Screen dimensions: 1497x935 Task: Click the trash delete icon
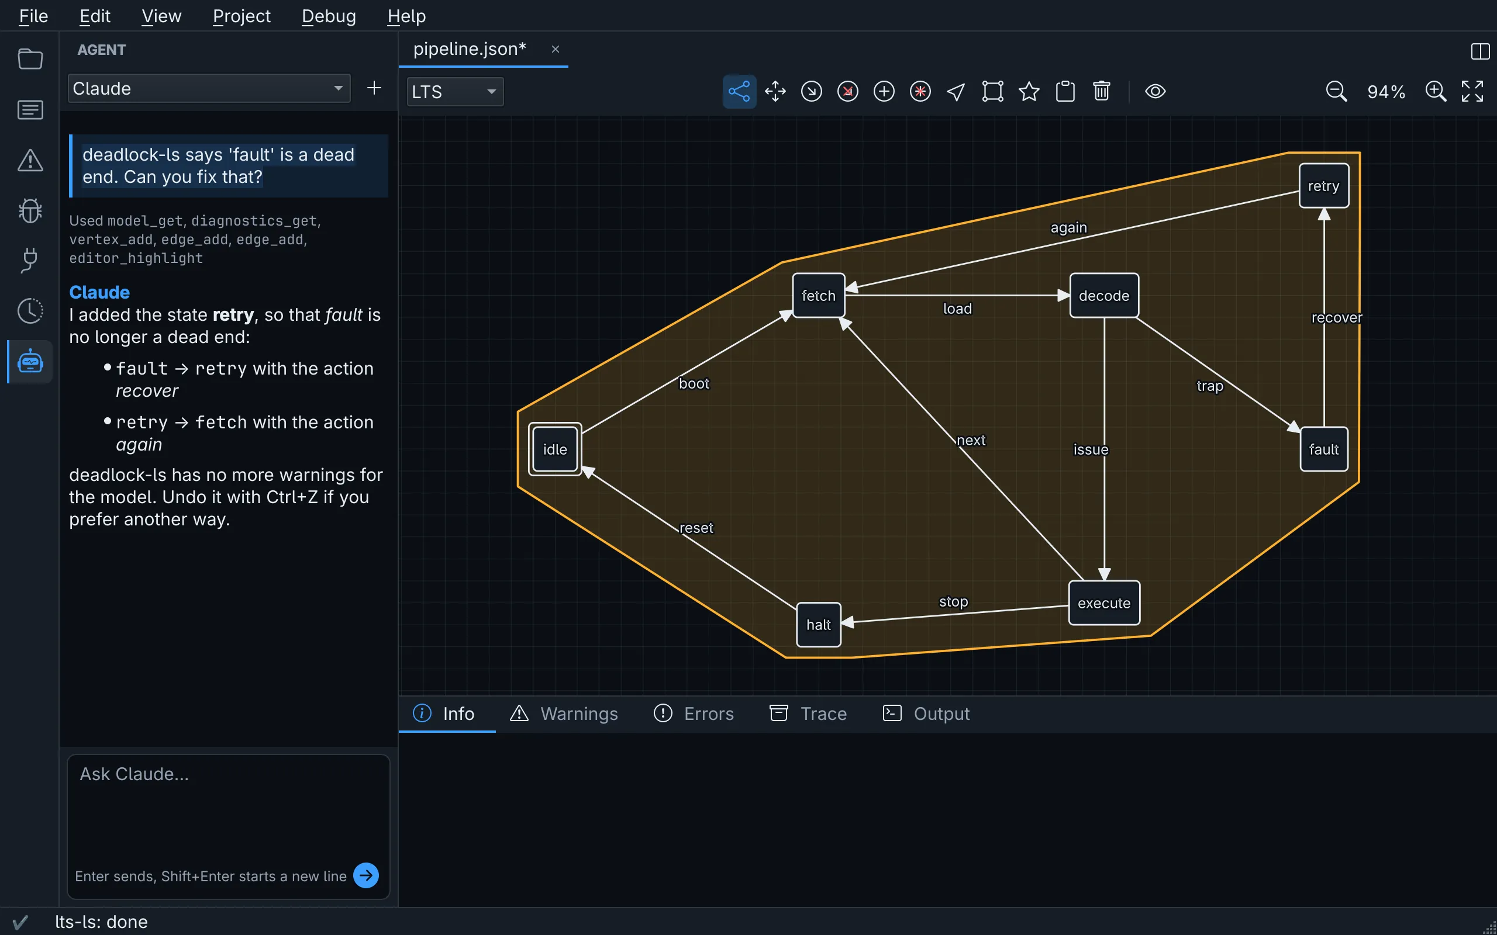pyautogui.click(x=1101, y=92)
